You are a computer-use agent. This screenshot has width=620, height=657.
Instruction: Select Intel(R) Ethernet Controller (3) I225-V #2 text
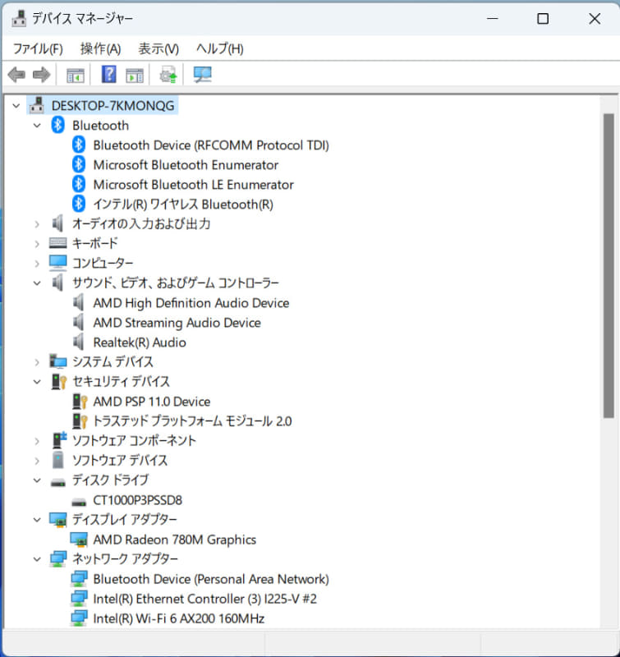point(204,599)
